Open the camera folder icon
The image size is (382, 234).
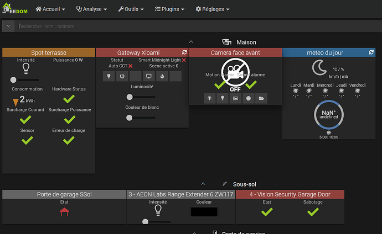click(261, 98)
